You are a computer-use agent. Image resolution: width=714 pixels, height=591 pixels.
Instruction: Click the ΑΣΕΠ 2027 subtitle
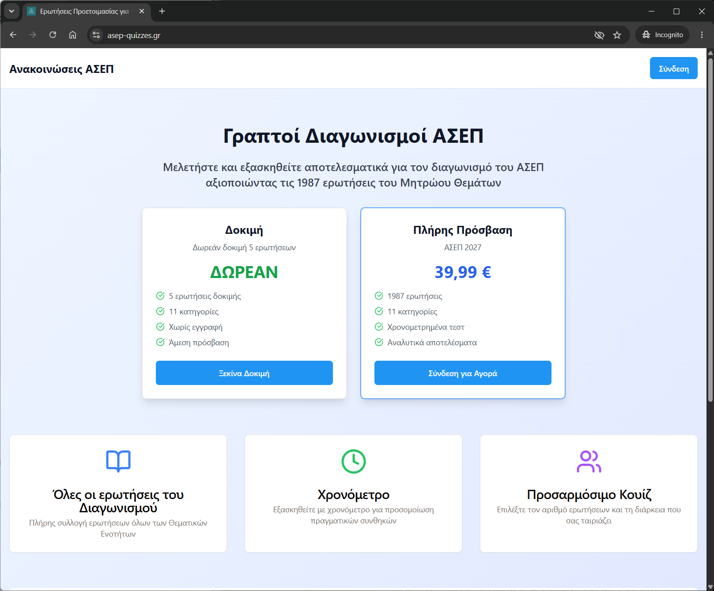pos(463,248)
